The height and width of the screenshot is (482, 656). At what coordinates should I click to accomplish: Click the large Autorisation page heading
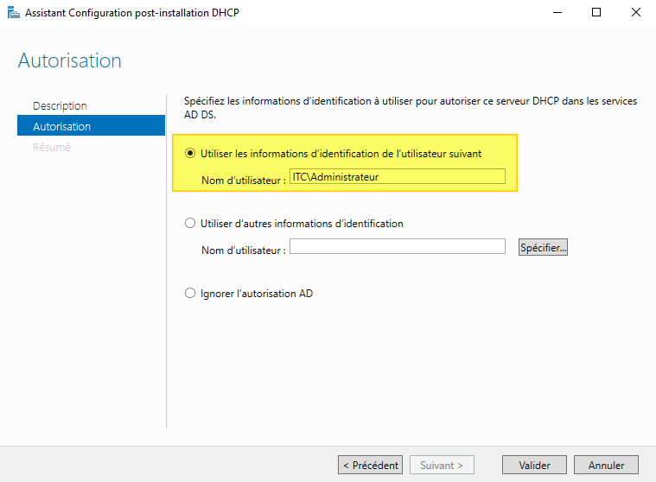click(x=69, y=60)
